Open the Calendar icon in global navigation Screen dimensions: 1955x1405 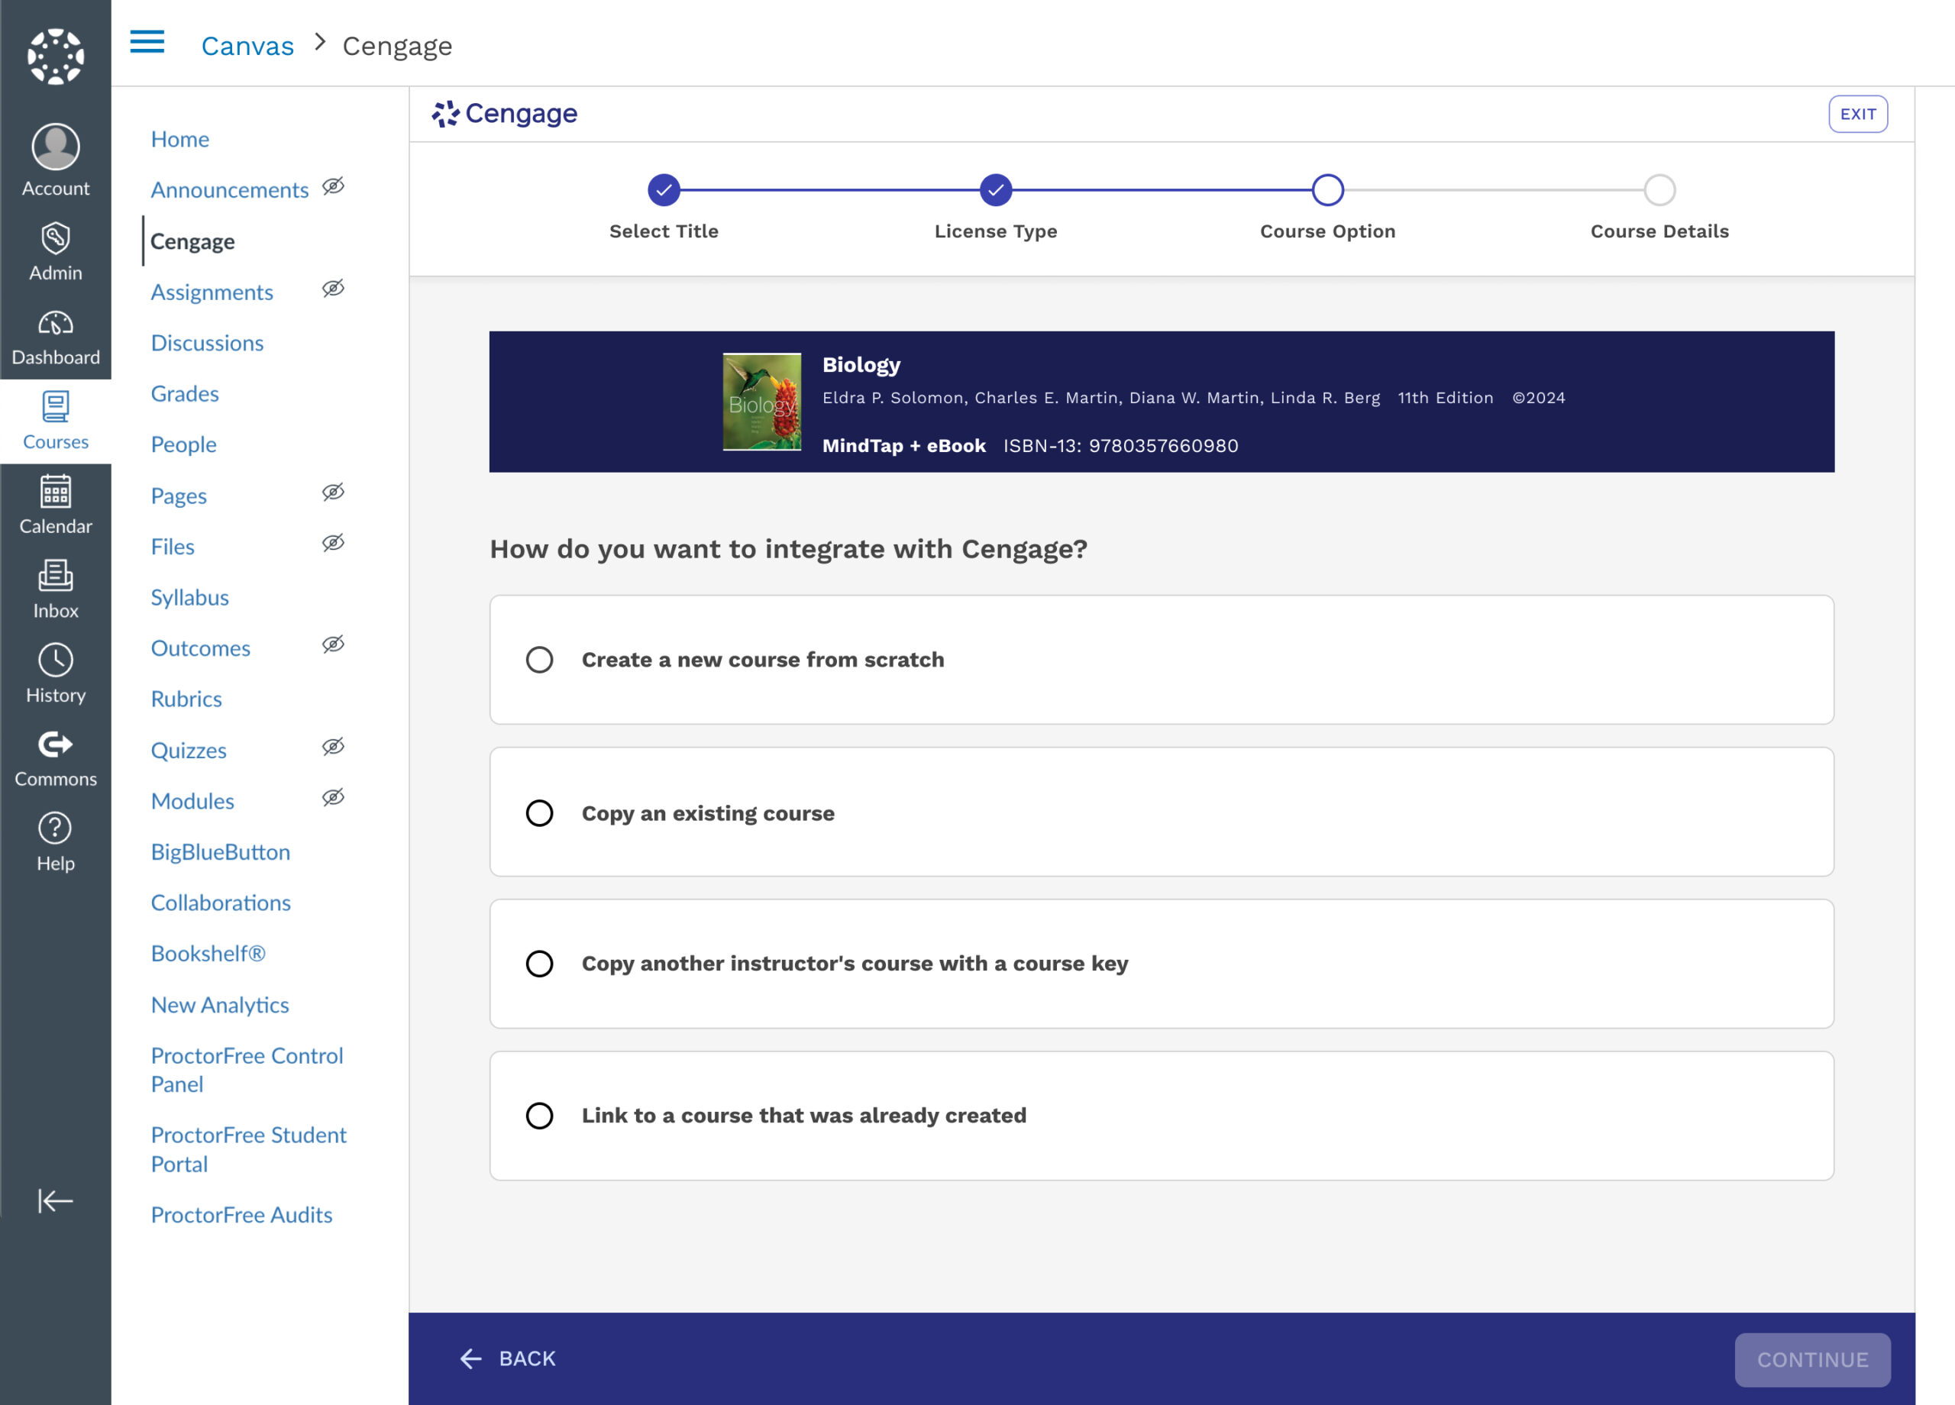55,491
